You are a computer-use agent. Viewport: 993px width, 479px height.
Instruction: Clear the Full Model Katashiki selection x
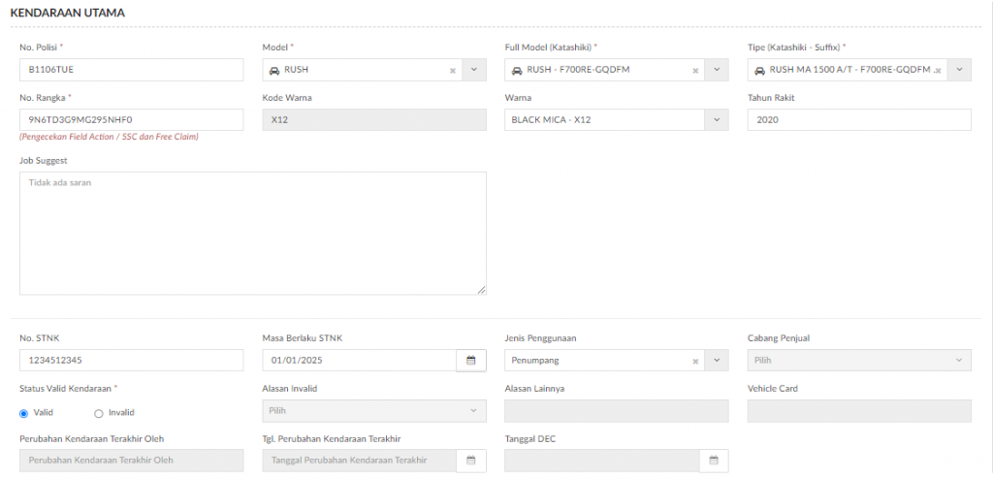[x=694, y=71]
